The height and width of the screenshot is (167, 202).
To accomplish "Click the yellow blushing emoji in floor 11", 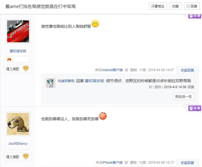I will [x=95, y=24].
